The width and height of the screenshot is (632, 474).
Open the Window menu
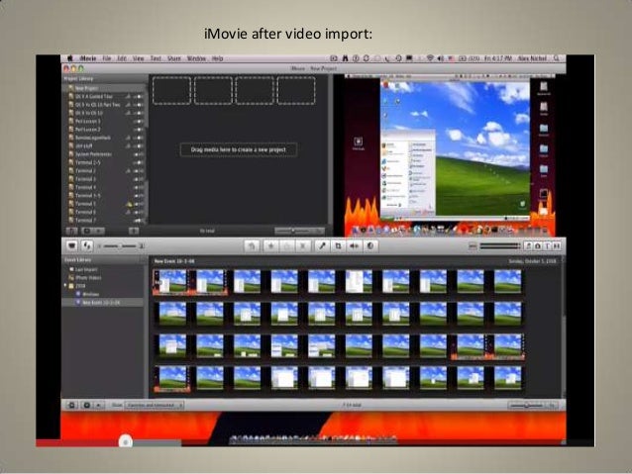pos(196,58)
